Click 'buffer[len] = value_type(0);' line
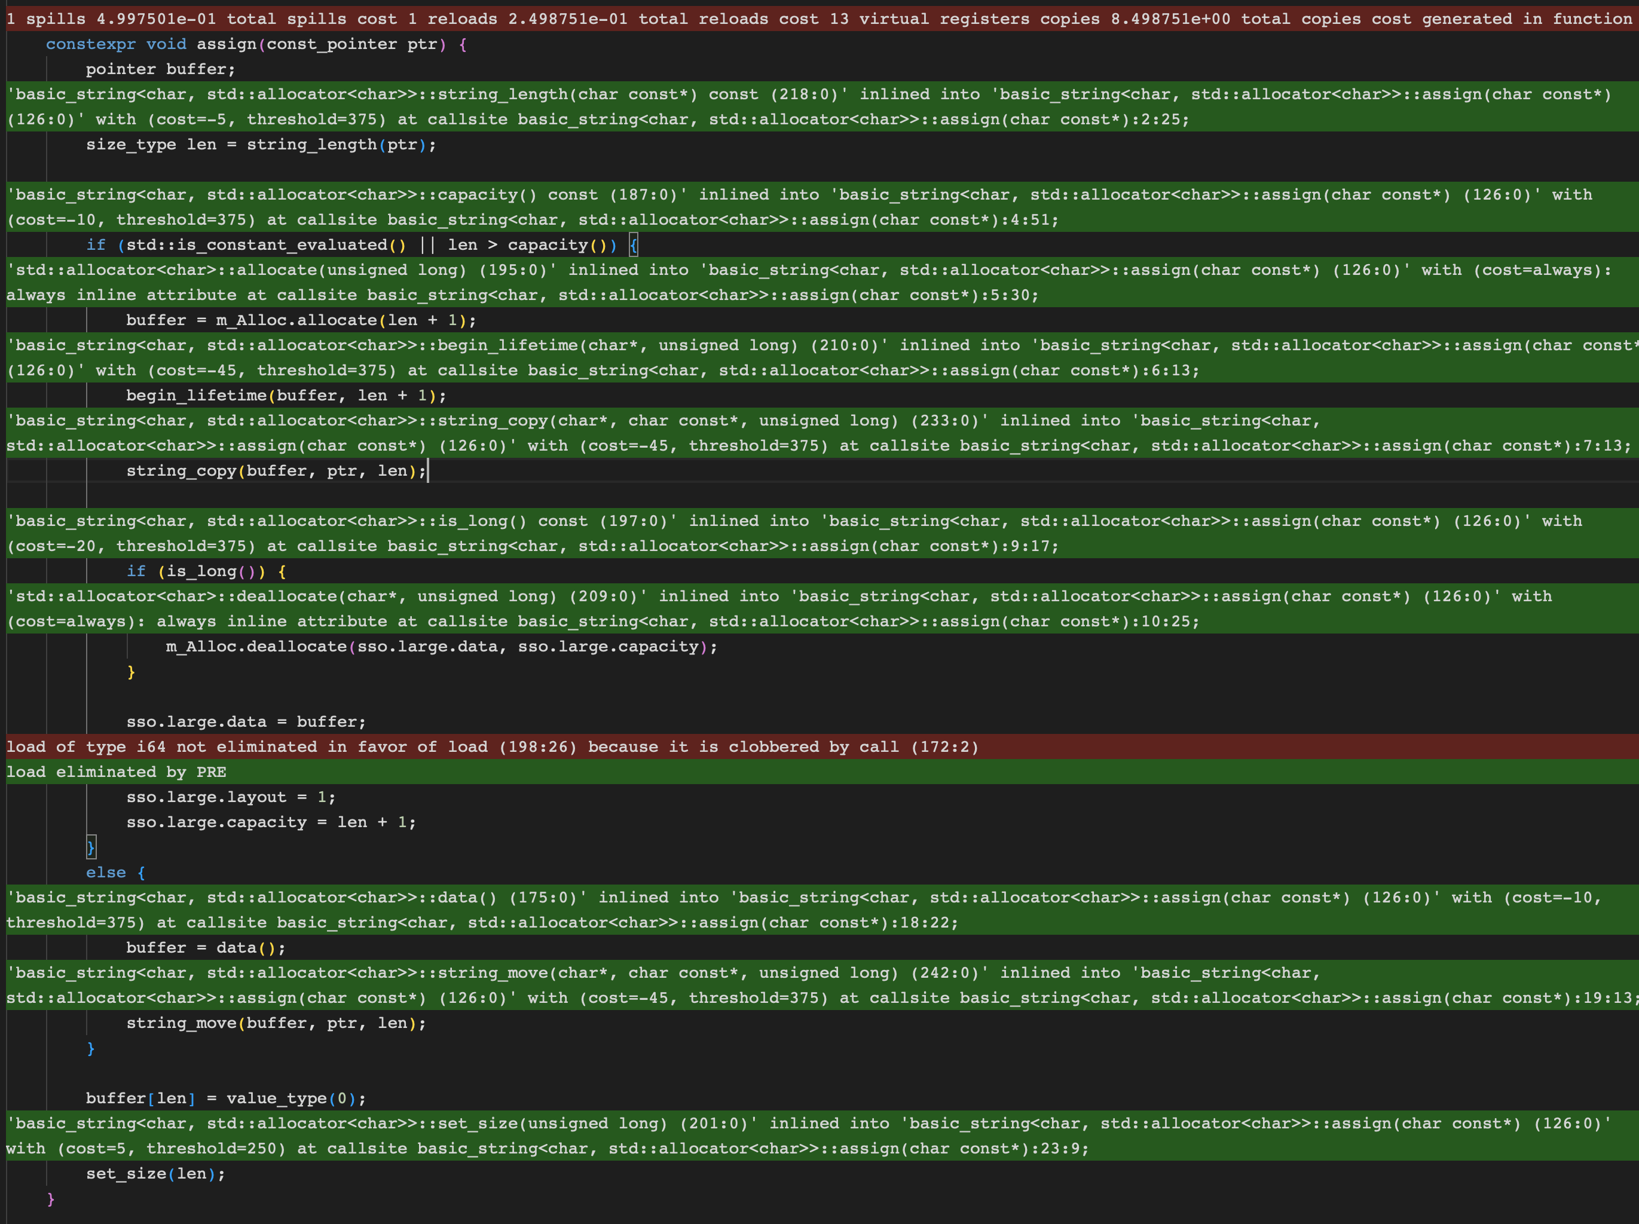The image size is (1639, 1224). point(226,1098)
